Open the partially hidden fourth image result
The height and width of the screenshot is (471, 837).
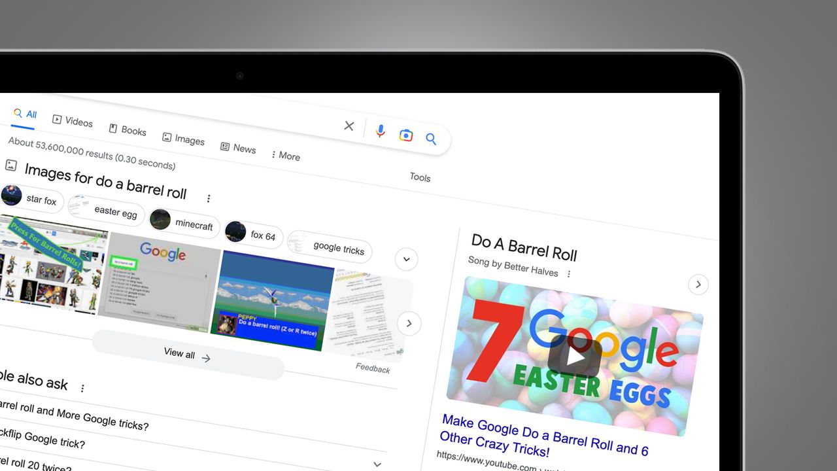click(368, 316)
